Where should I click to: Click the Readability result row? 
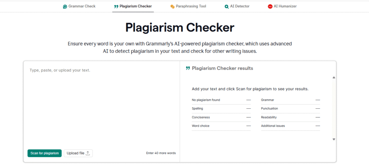(x=290, y=117)
